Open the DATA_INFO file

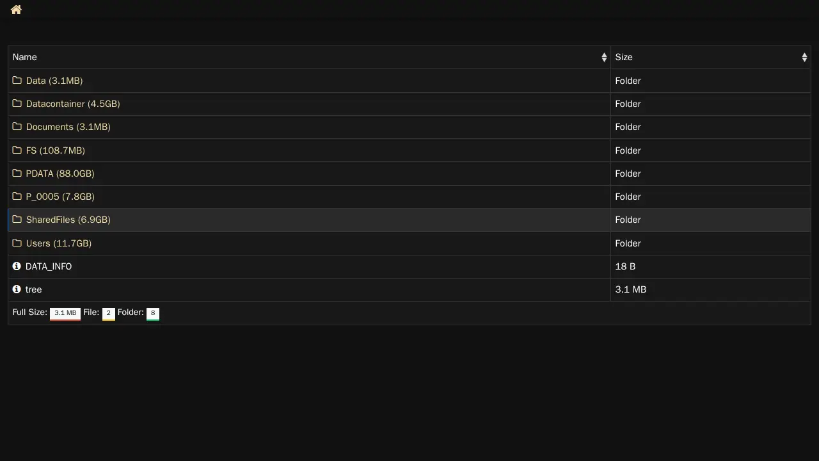pos(49,266)
